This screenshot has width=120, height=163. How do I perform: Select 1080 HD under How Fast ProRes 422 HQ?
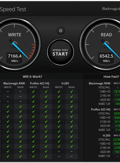pos(105,118)
